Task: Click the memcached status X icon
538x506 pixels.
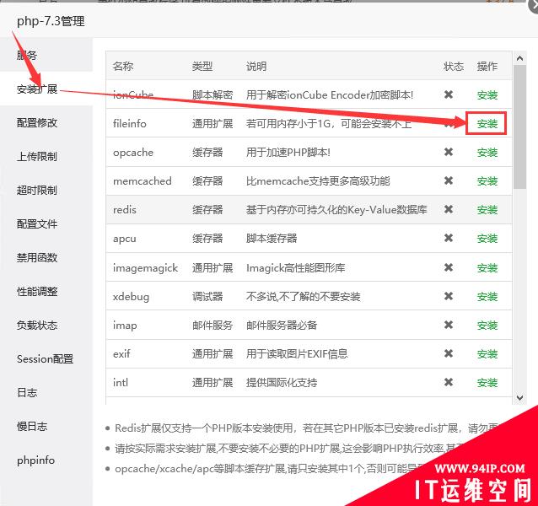Action: coord(449,180)
